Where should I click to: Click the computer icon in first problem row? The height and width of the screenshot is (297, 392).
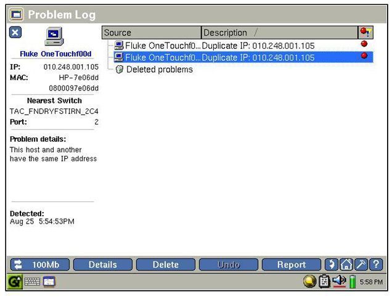119,45
